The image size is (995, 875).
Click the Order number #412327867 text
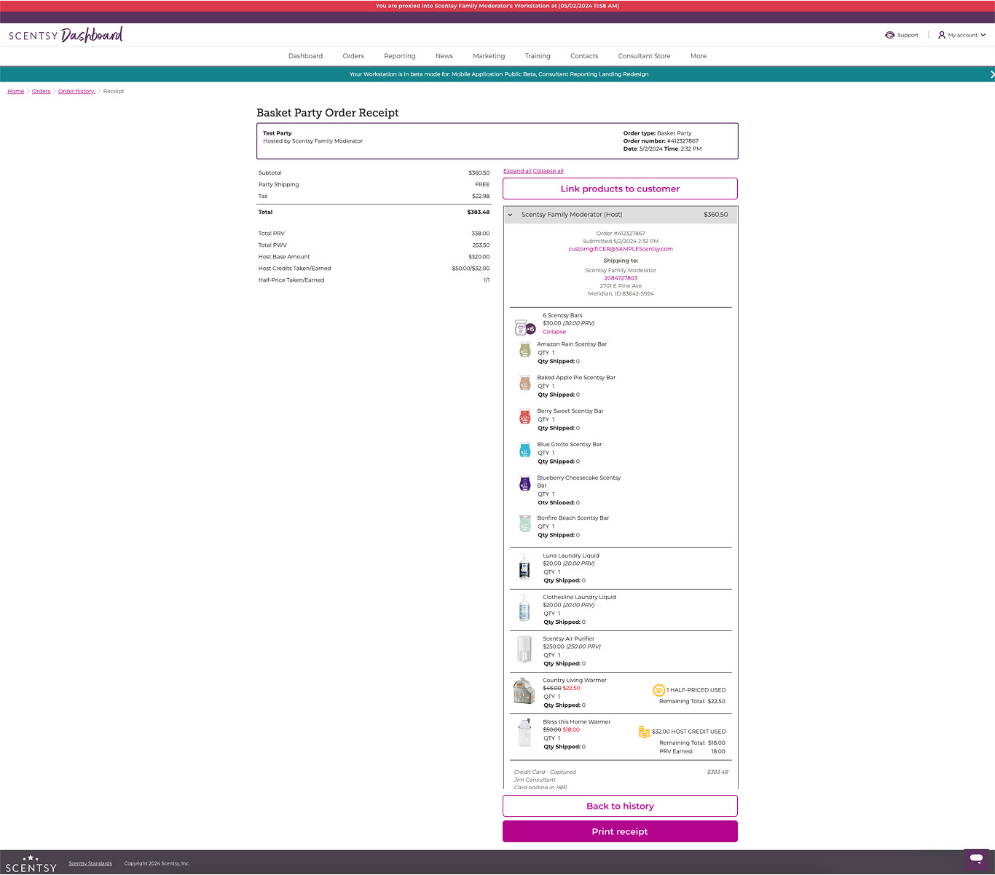pyautogui.click(x=661, y=141)
